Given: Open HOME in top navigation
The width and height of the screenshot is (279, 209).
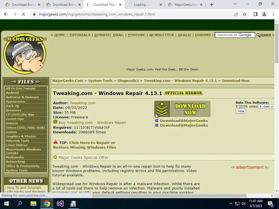Looking at the screenshot, I should click(x=60, y=35).
